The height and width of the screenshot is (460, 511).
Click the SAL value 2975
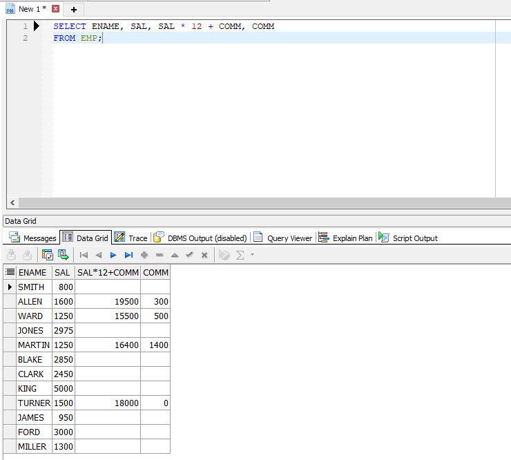tap(64, 331)
